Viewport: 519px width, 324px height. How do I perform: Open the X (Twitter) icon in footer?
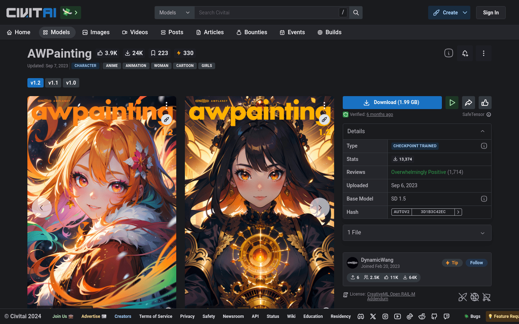point(373,316)
